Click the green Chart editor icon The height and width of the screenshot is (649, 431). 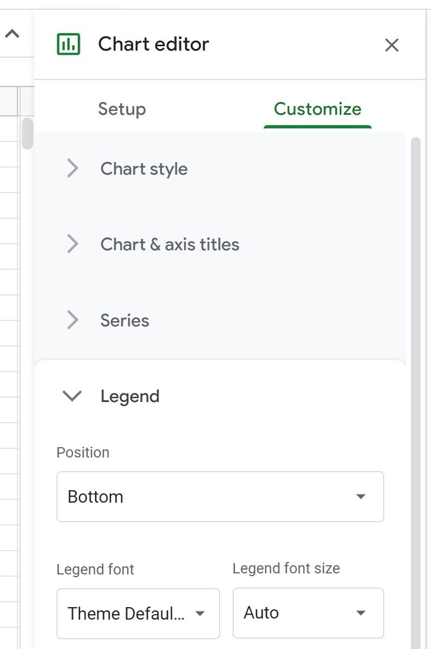tap(68, 44)
